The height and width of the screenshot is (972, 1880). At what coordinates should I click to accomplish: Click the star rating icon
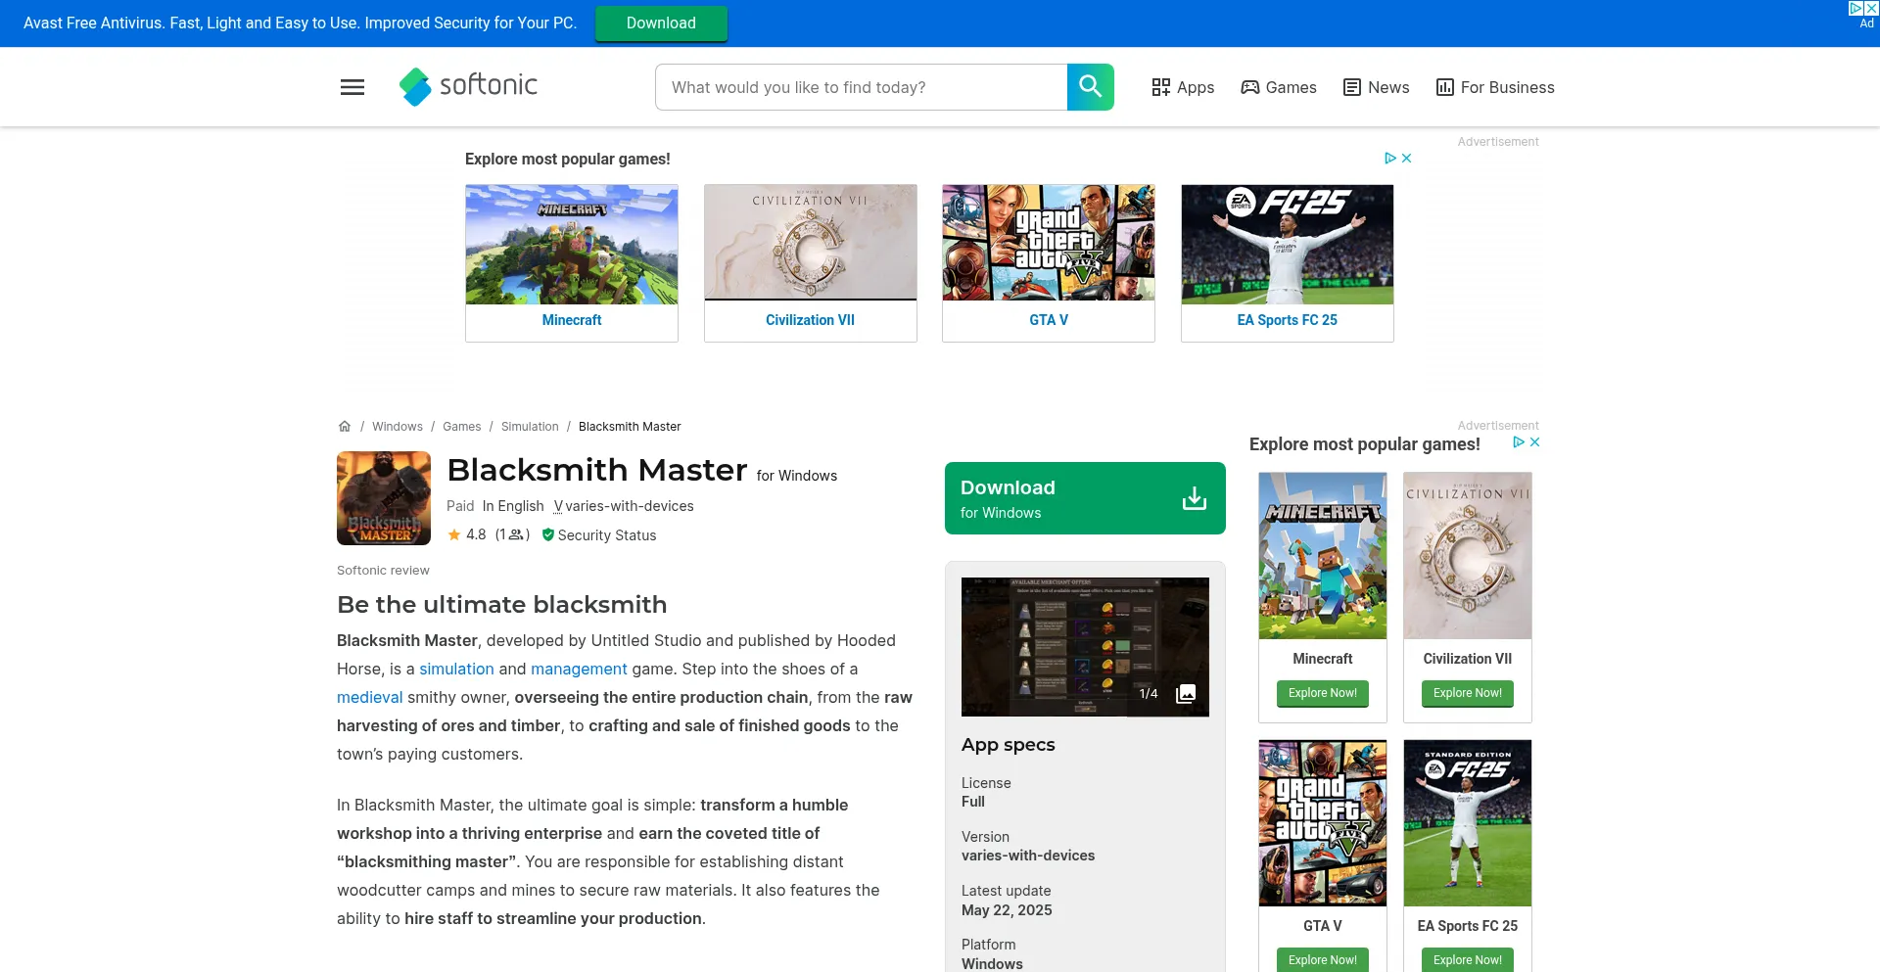454,534
